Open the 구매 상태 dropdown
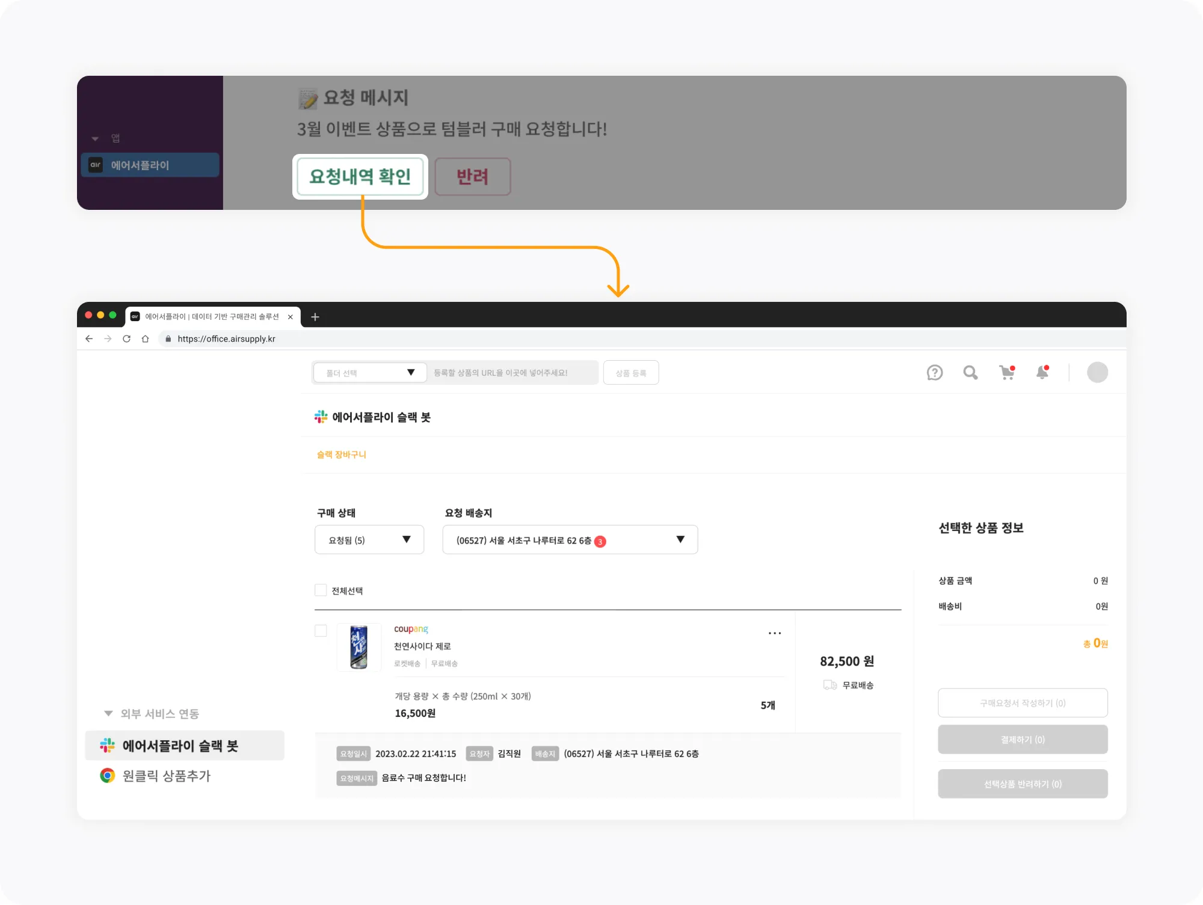Screen dimensions: 1203x905 click(x=369, y=539)
